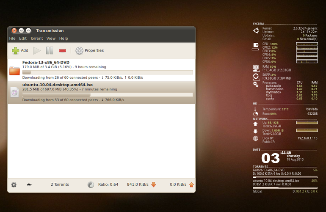Click 'Downloading from 53 of 60 connected peers'
This screenshot has height=212, width=326.
(60, 100)
